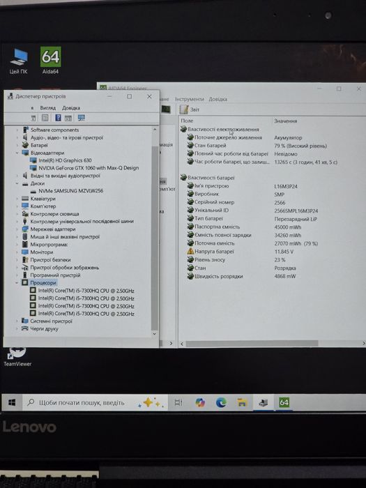Select the Комп'ютер node
366x488 pixels.
pyautogui.click(x=43, y=206)
